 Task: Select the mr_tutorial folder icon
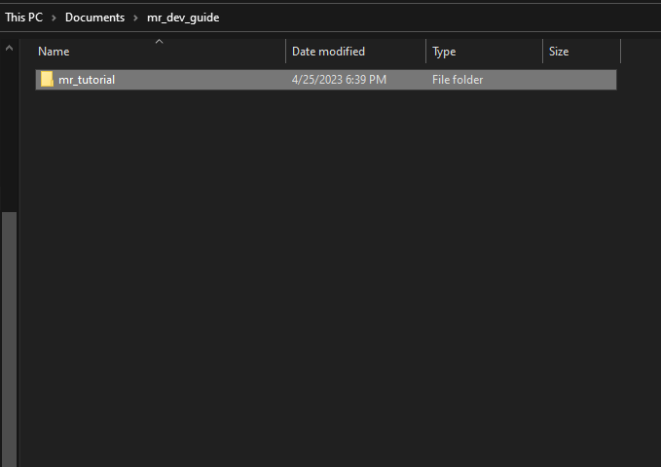[x=47, y=79]
